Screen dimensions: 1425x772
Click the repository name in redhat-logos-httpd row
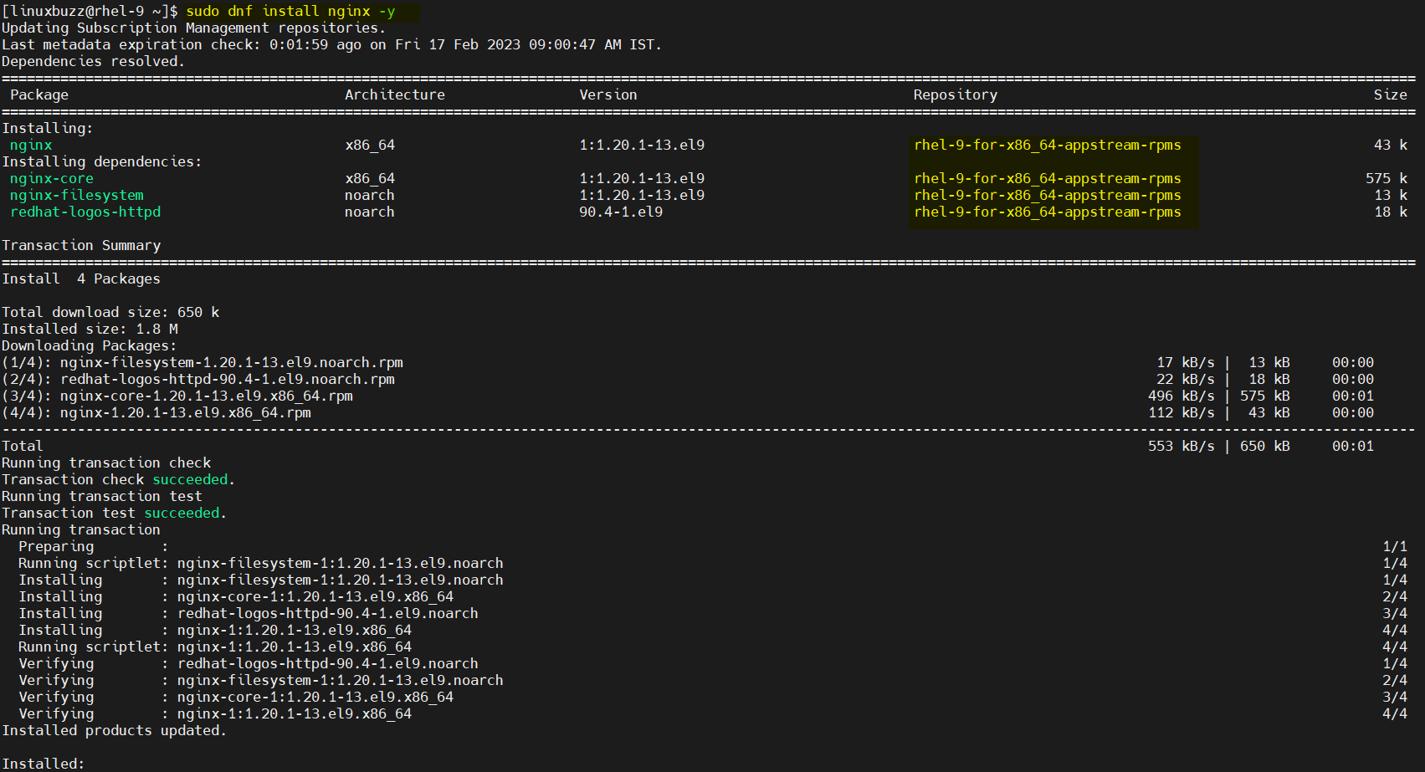click(1048, 212)
